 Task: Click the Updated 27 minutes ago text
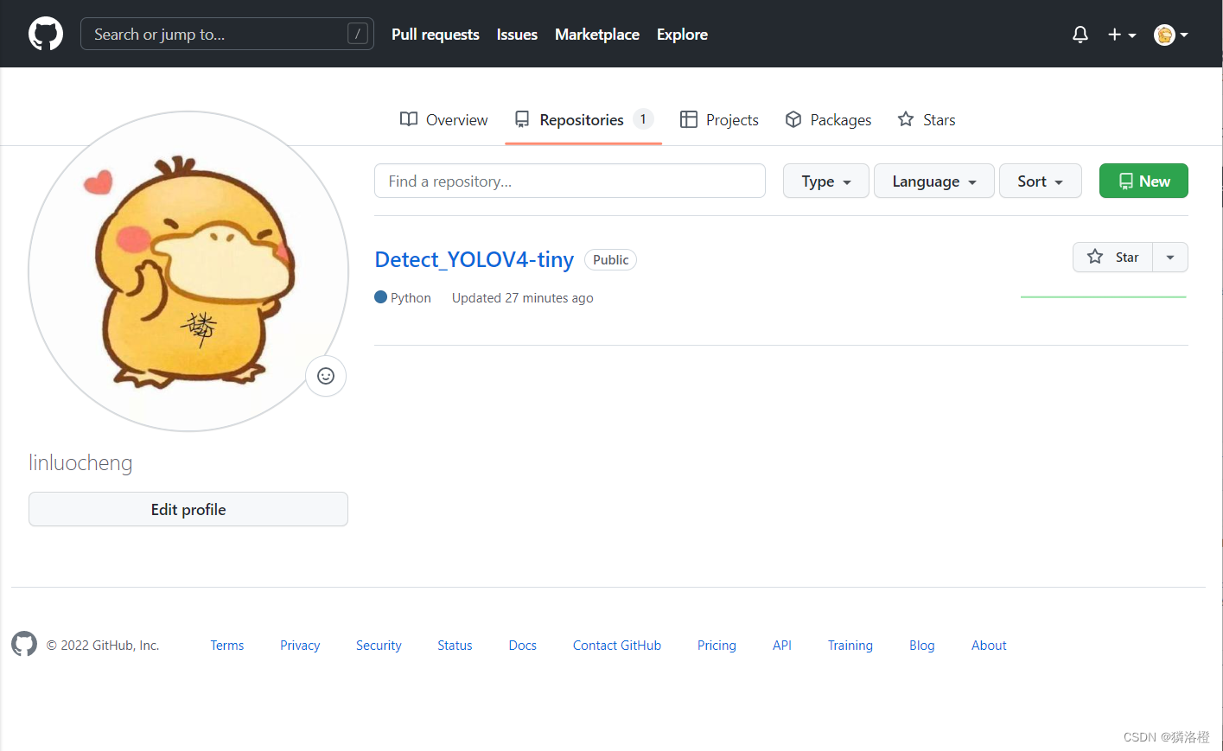(523, 297)
